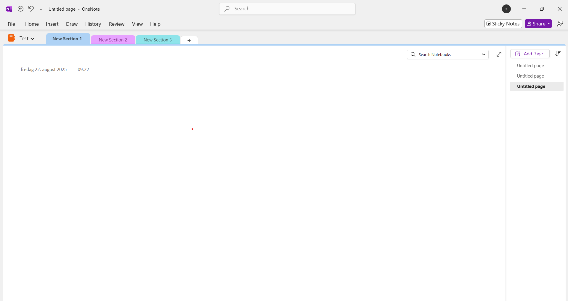Expand the Search Notebooks scope dropdown
568x301 pixels.
[484, 54]
